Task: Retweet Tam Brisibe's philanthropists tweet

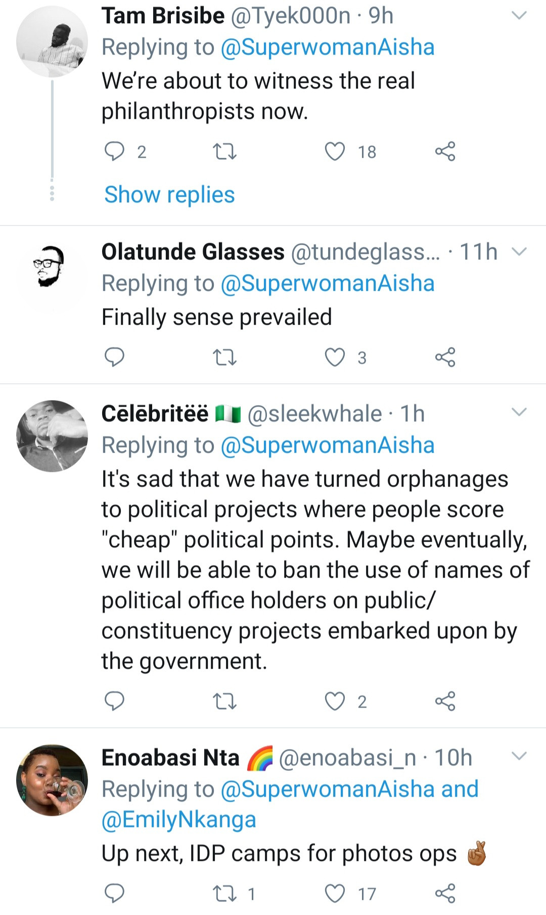Action: [x=224, y=151]
